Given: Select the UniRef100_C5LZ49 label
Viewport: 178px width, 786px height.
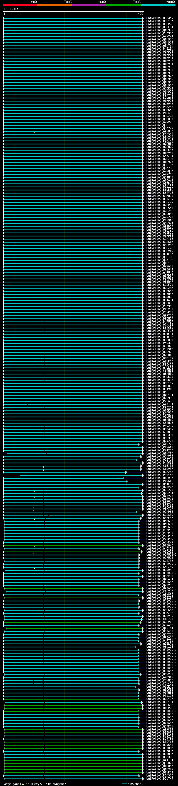Looking at the screenshot, I should 160,567.
